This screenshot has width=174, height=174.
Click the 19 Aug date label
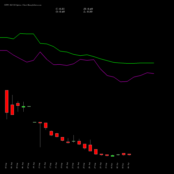(x=62, y=166)
